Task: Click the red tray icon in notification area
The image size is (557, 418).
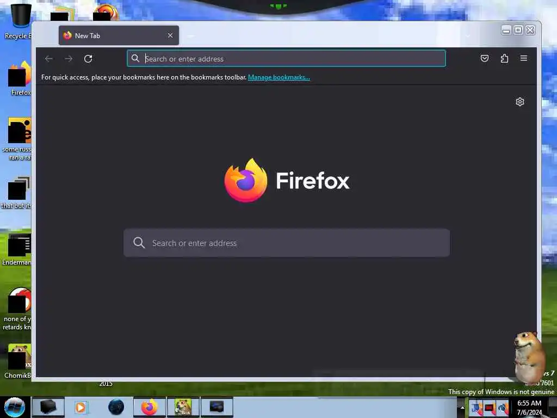Action: click(x=490, y=408)
